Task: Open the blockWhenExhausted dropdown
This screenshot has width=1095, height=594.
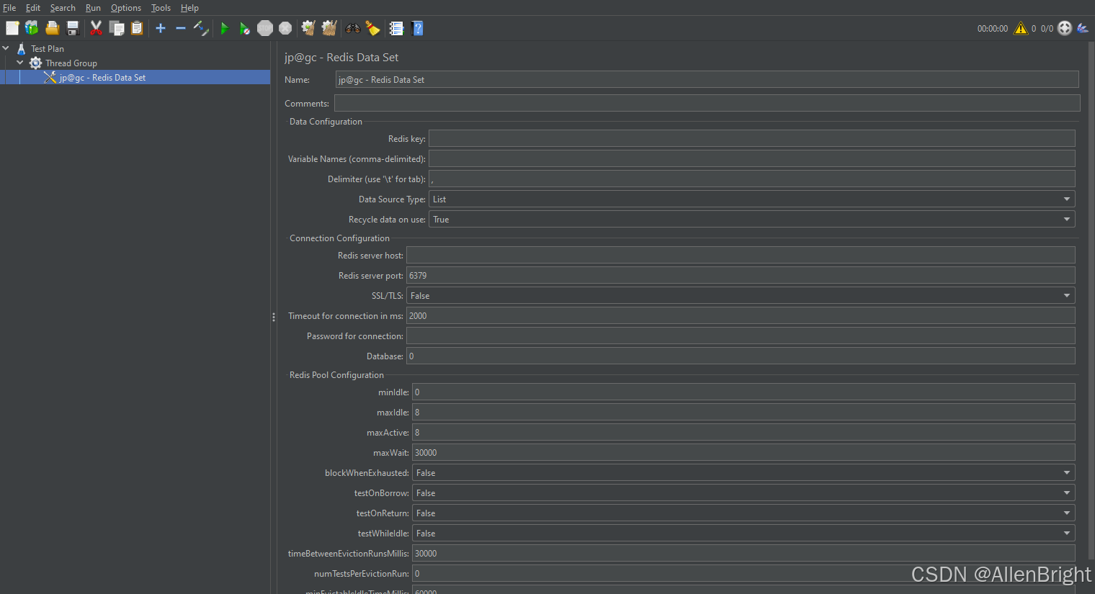Action: 743,473
